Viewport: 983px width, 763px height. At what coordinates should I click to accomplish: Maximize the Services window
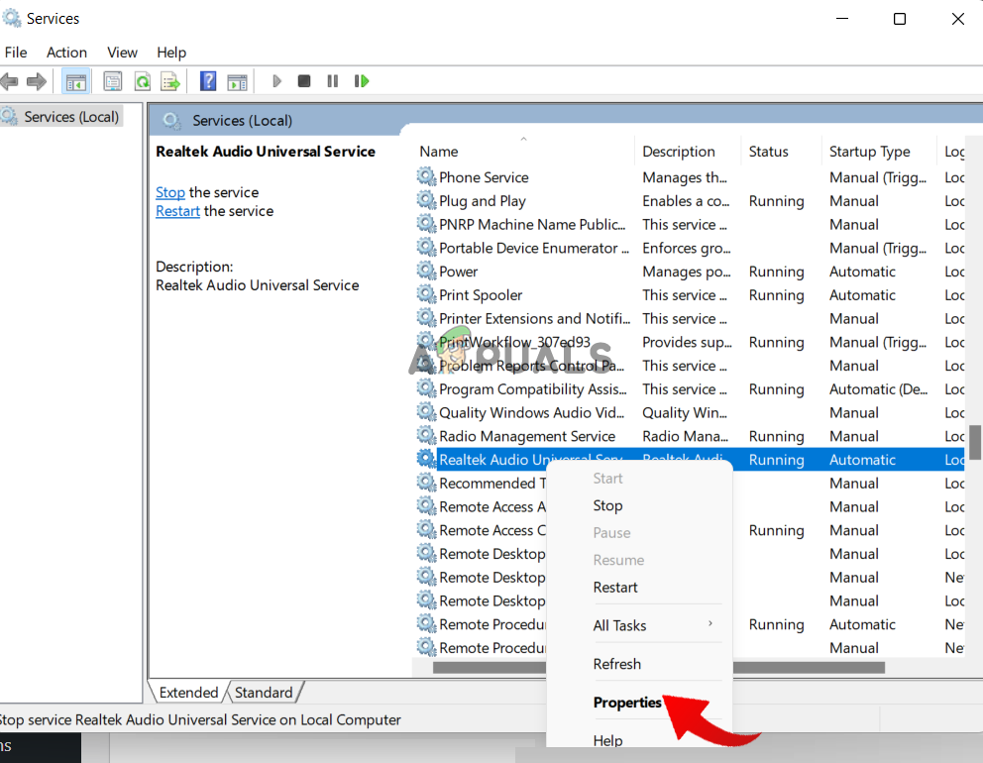(900, 19)
